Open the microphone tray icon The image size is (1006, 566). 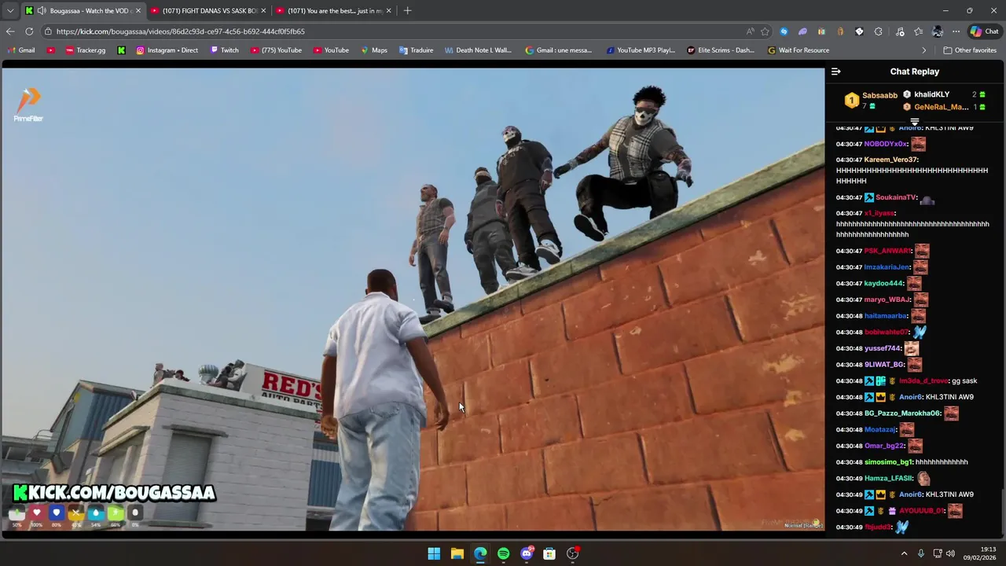tap(920, 553)
